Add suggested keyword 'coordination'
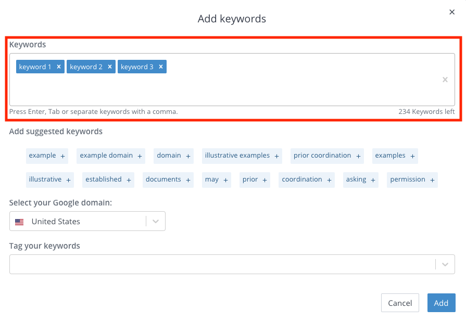The height and width of the screenshot is (322, 466). pyautogui.click(x=306, y=179)
